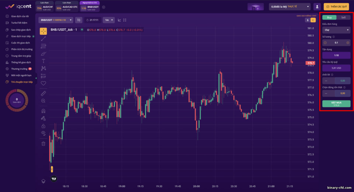
Task: Switch order side to Sell
Action: 343,17
